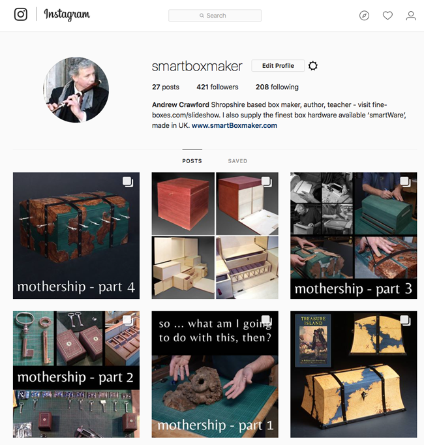
Task: Click the multi-photo icon on mothership part 3
Action: [x=405, y=181]
